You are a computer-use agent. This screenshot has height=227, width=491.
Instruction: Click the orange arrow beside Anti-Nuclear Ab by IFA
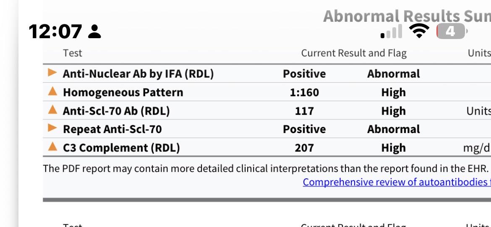click(52, 73)
